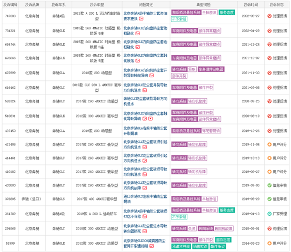Open picture icon in complaint 510831 row
The width and height of the screenshot is (291, 252).
[x=145, y=119]
